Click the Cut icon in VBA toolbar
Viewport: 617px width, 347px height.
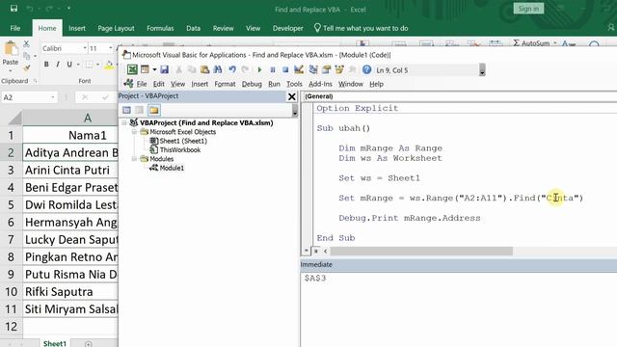178,69
